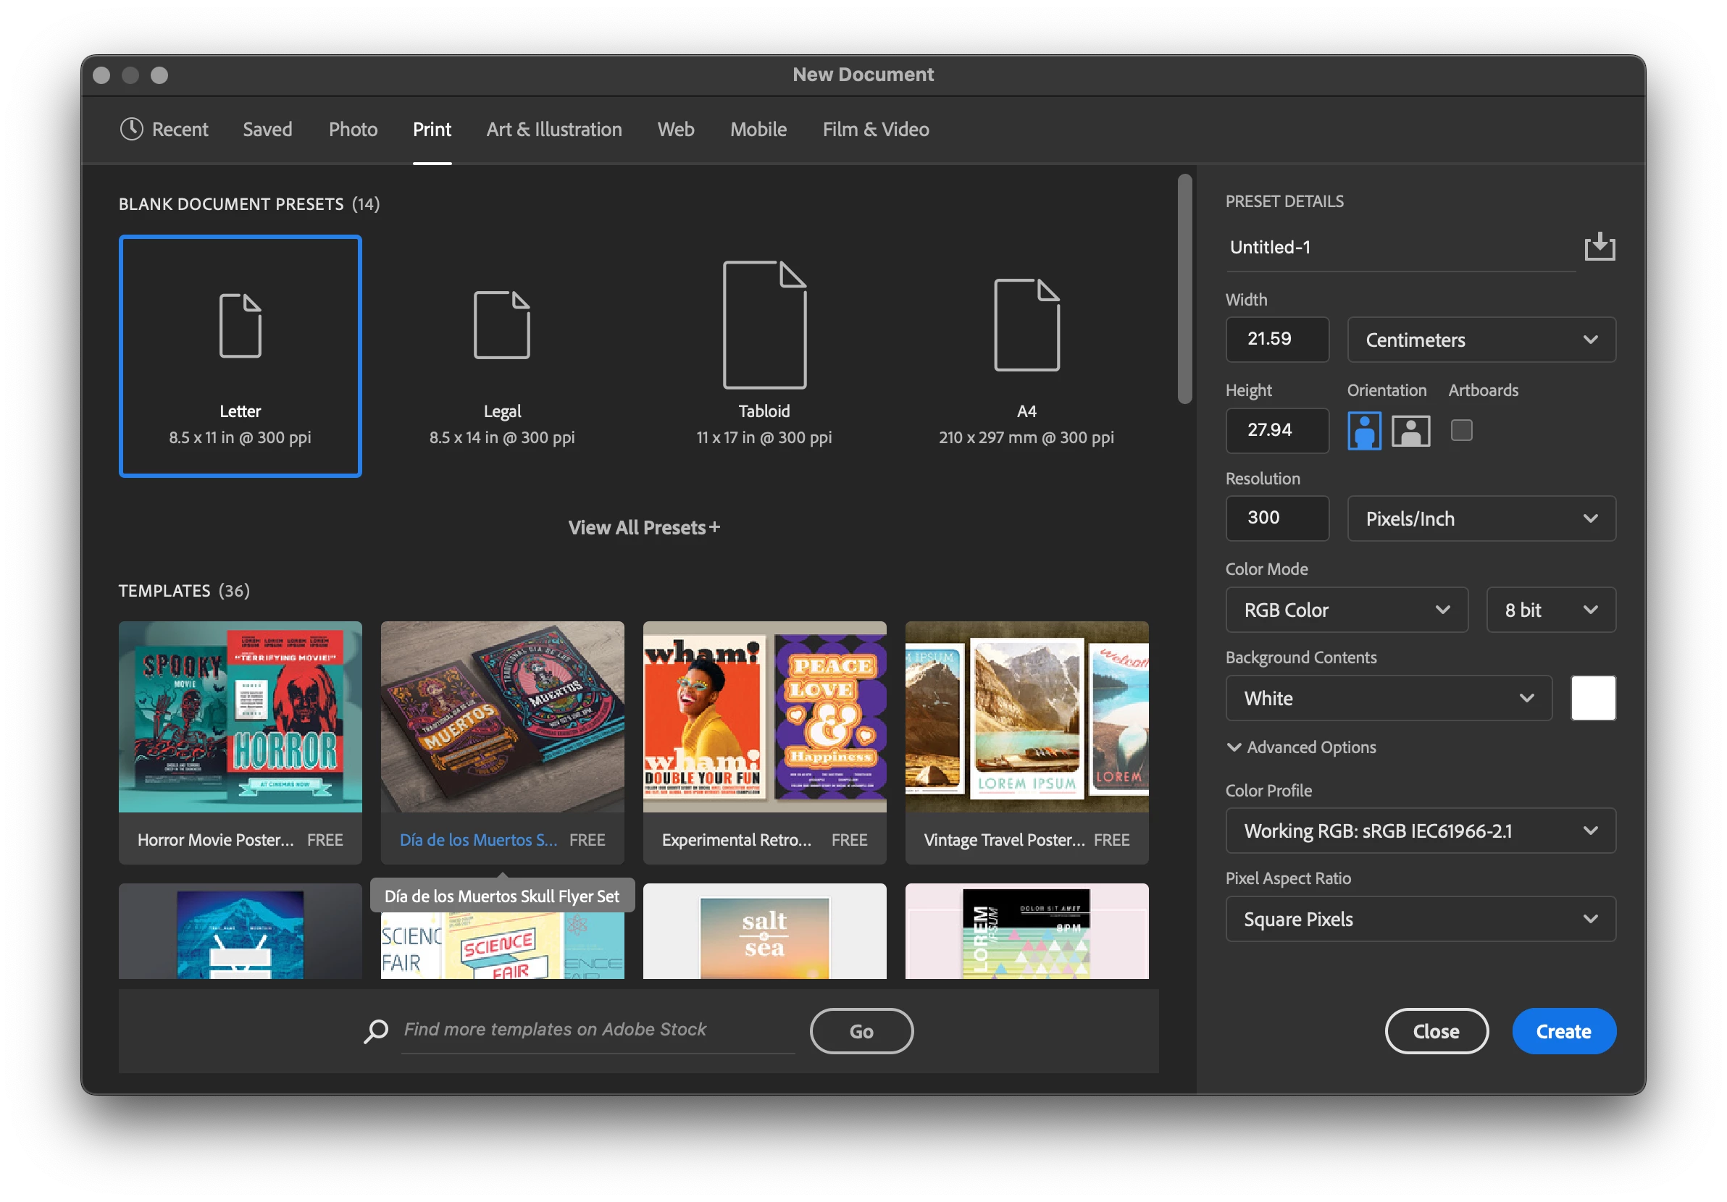1727x1202 pixels.
Task: Click the Go button for Adobe Stock
Action: pos(861,1030)
